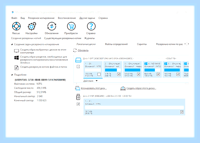Open the Справка question mark icon
Image resolution: width=200 pixels, height=143 pixels.
pyautogui.click(x=91, y=26)
